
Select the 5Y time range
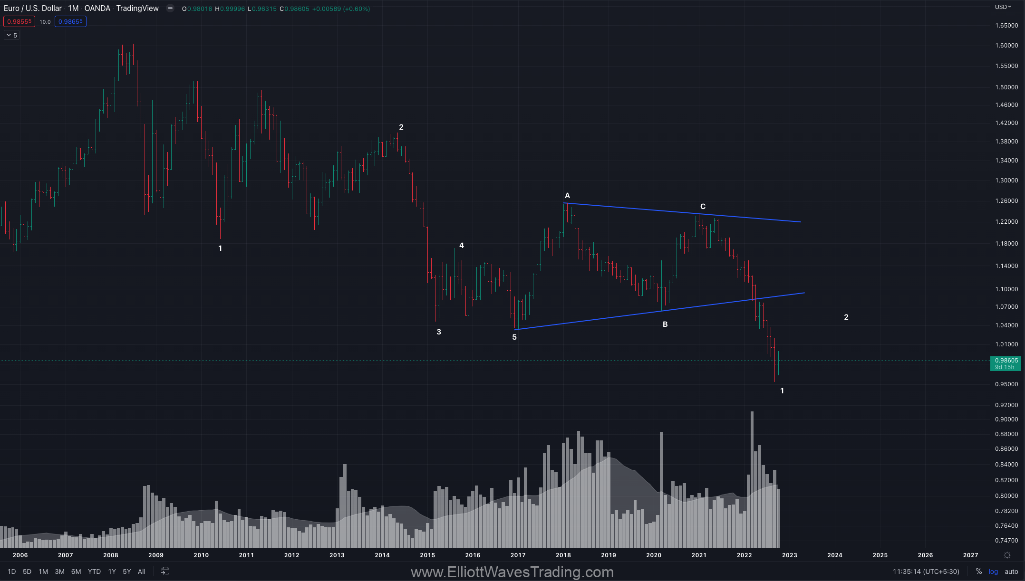(126, 571)
